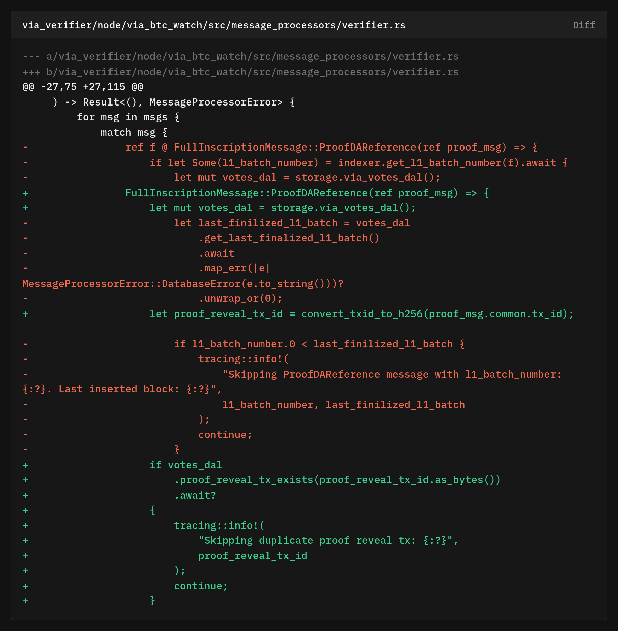
Task: Select the verifier.rs file path tab
Action: pos(214,25)
